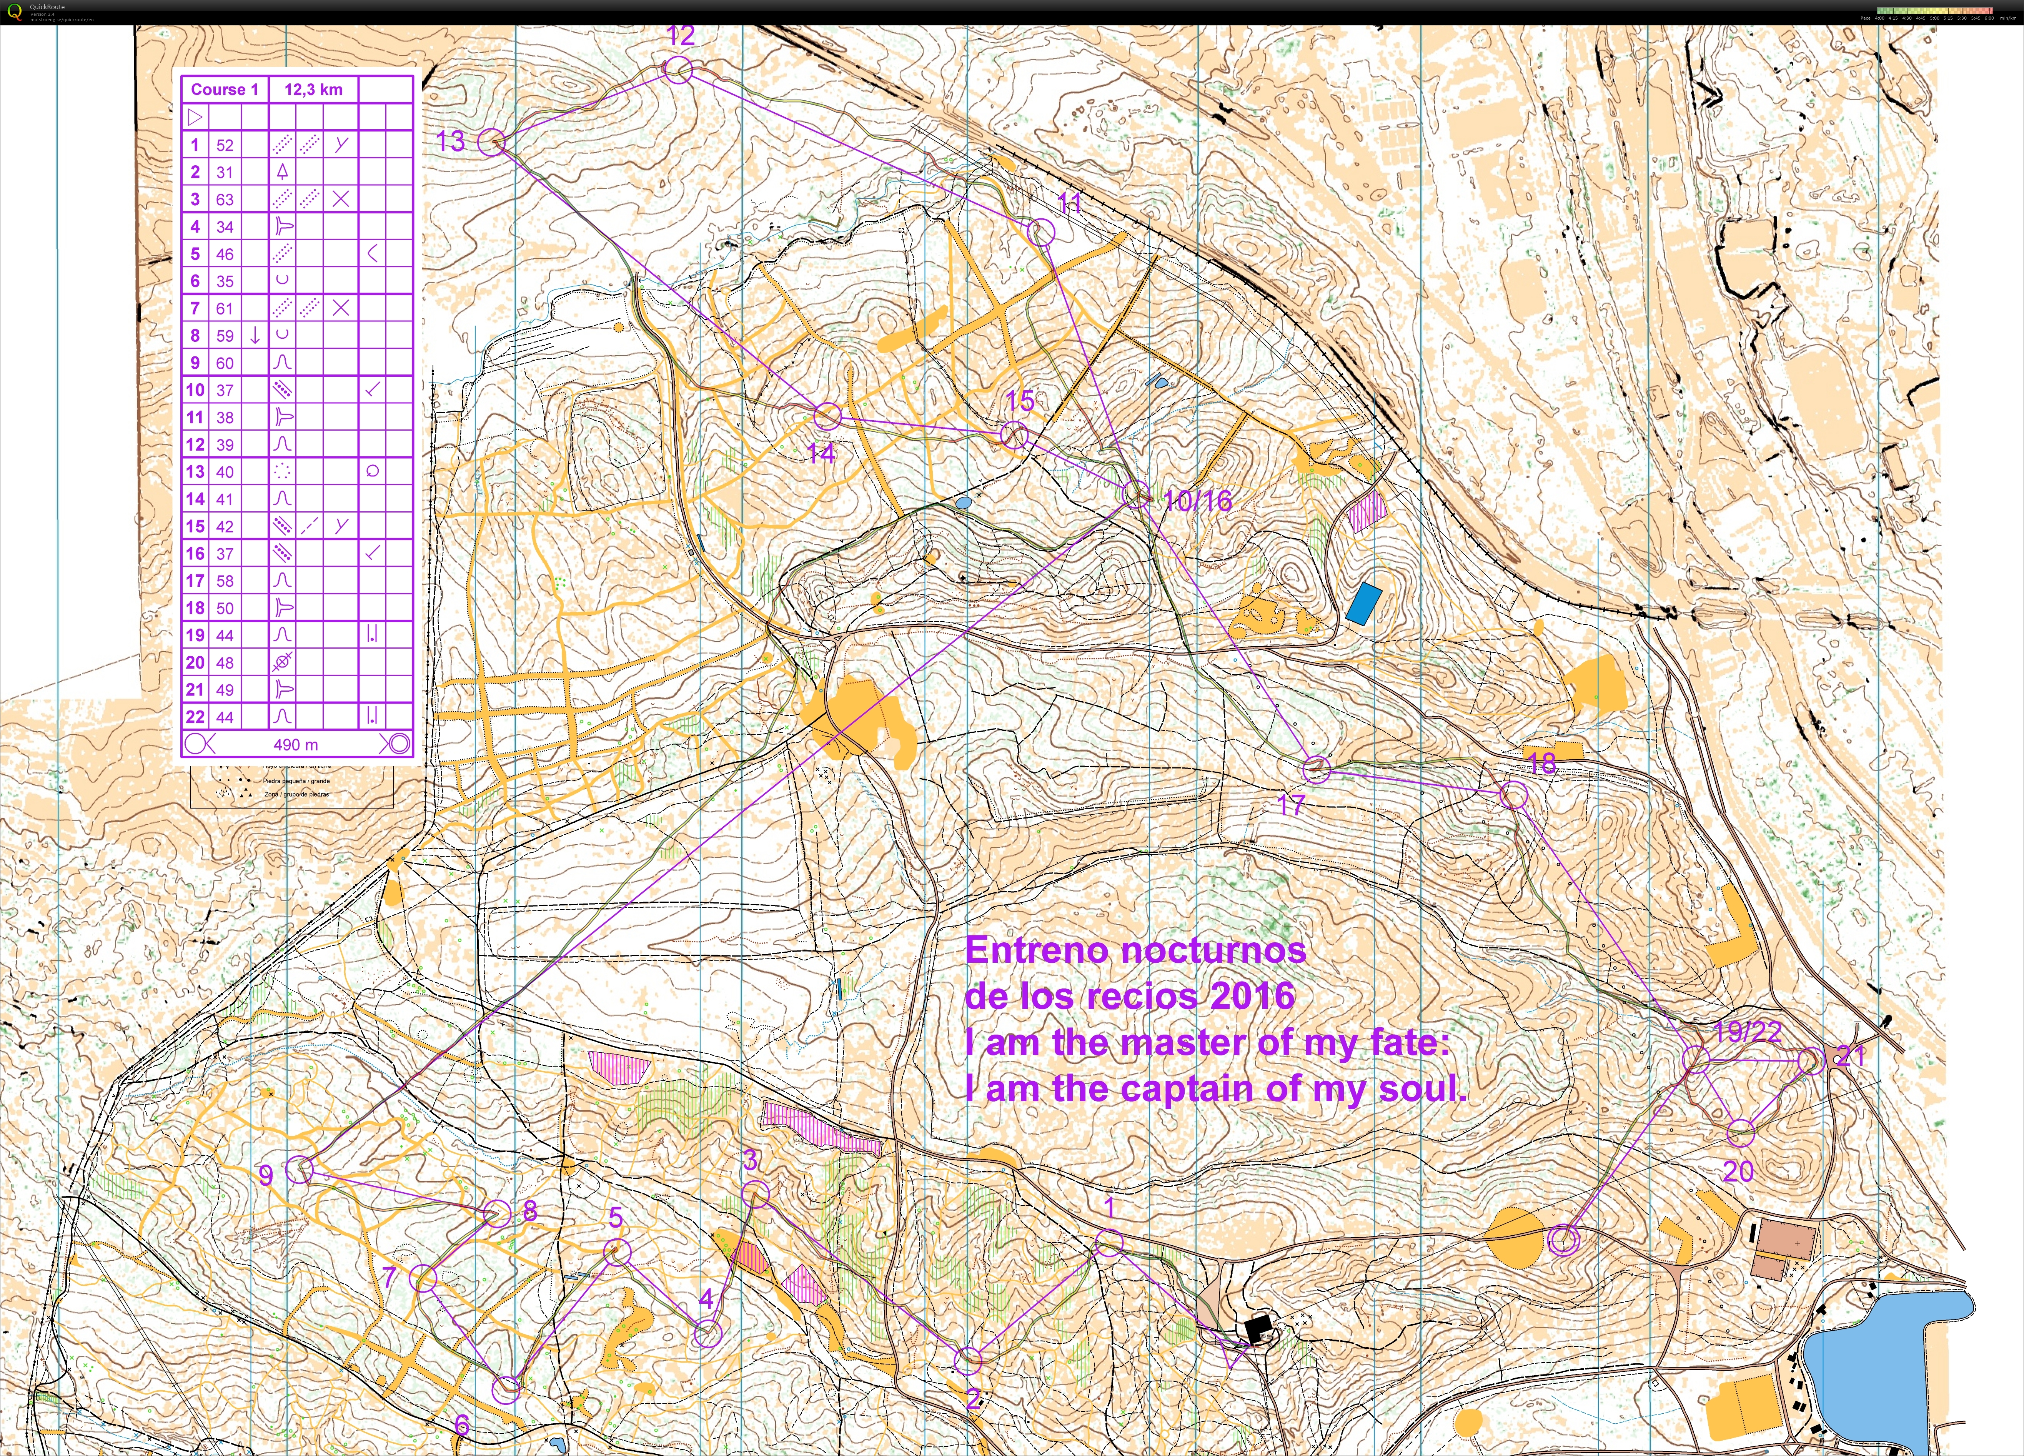Click the down arrow in table row 8
The image size is (2024, 1456).
[x=255, y=335]
